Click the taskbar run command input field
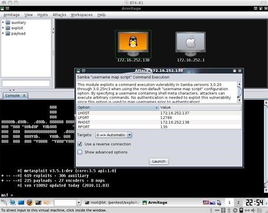268x213 pixels. pyautogui.click(x=65, y=203)
